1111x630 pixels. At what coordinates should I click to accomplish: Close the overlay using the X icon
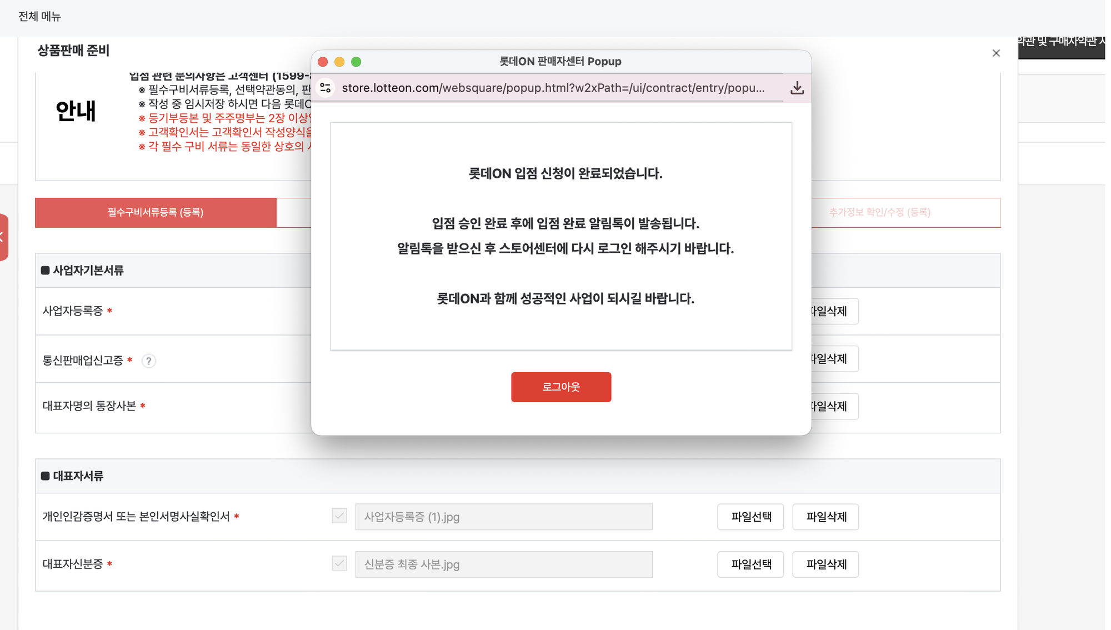[x=996, y=53]
